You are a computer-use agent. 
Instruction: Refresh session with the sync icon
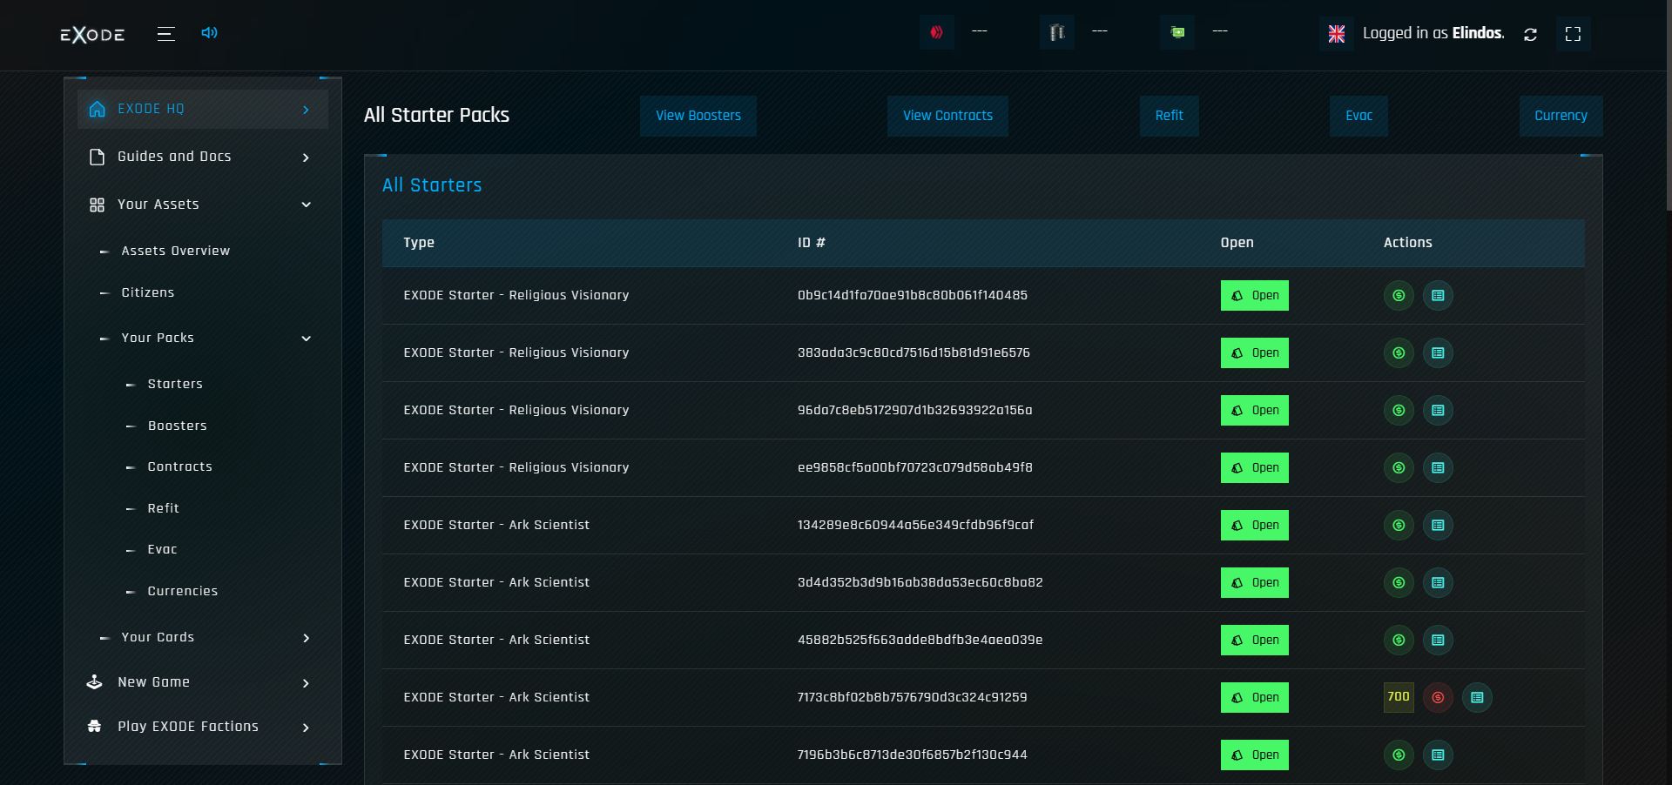[x=1530, y=34]
